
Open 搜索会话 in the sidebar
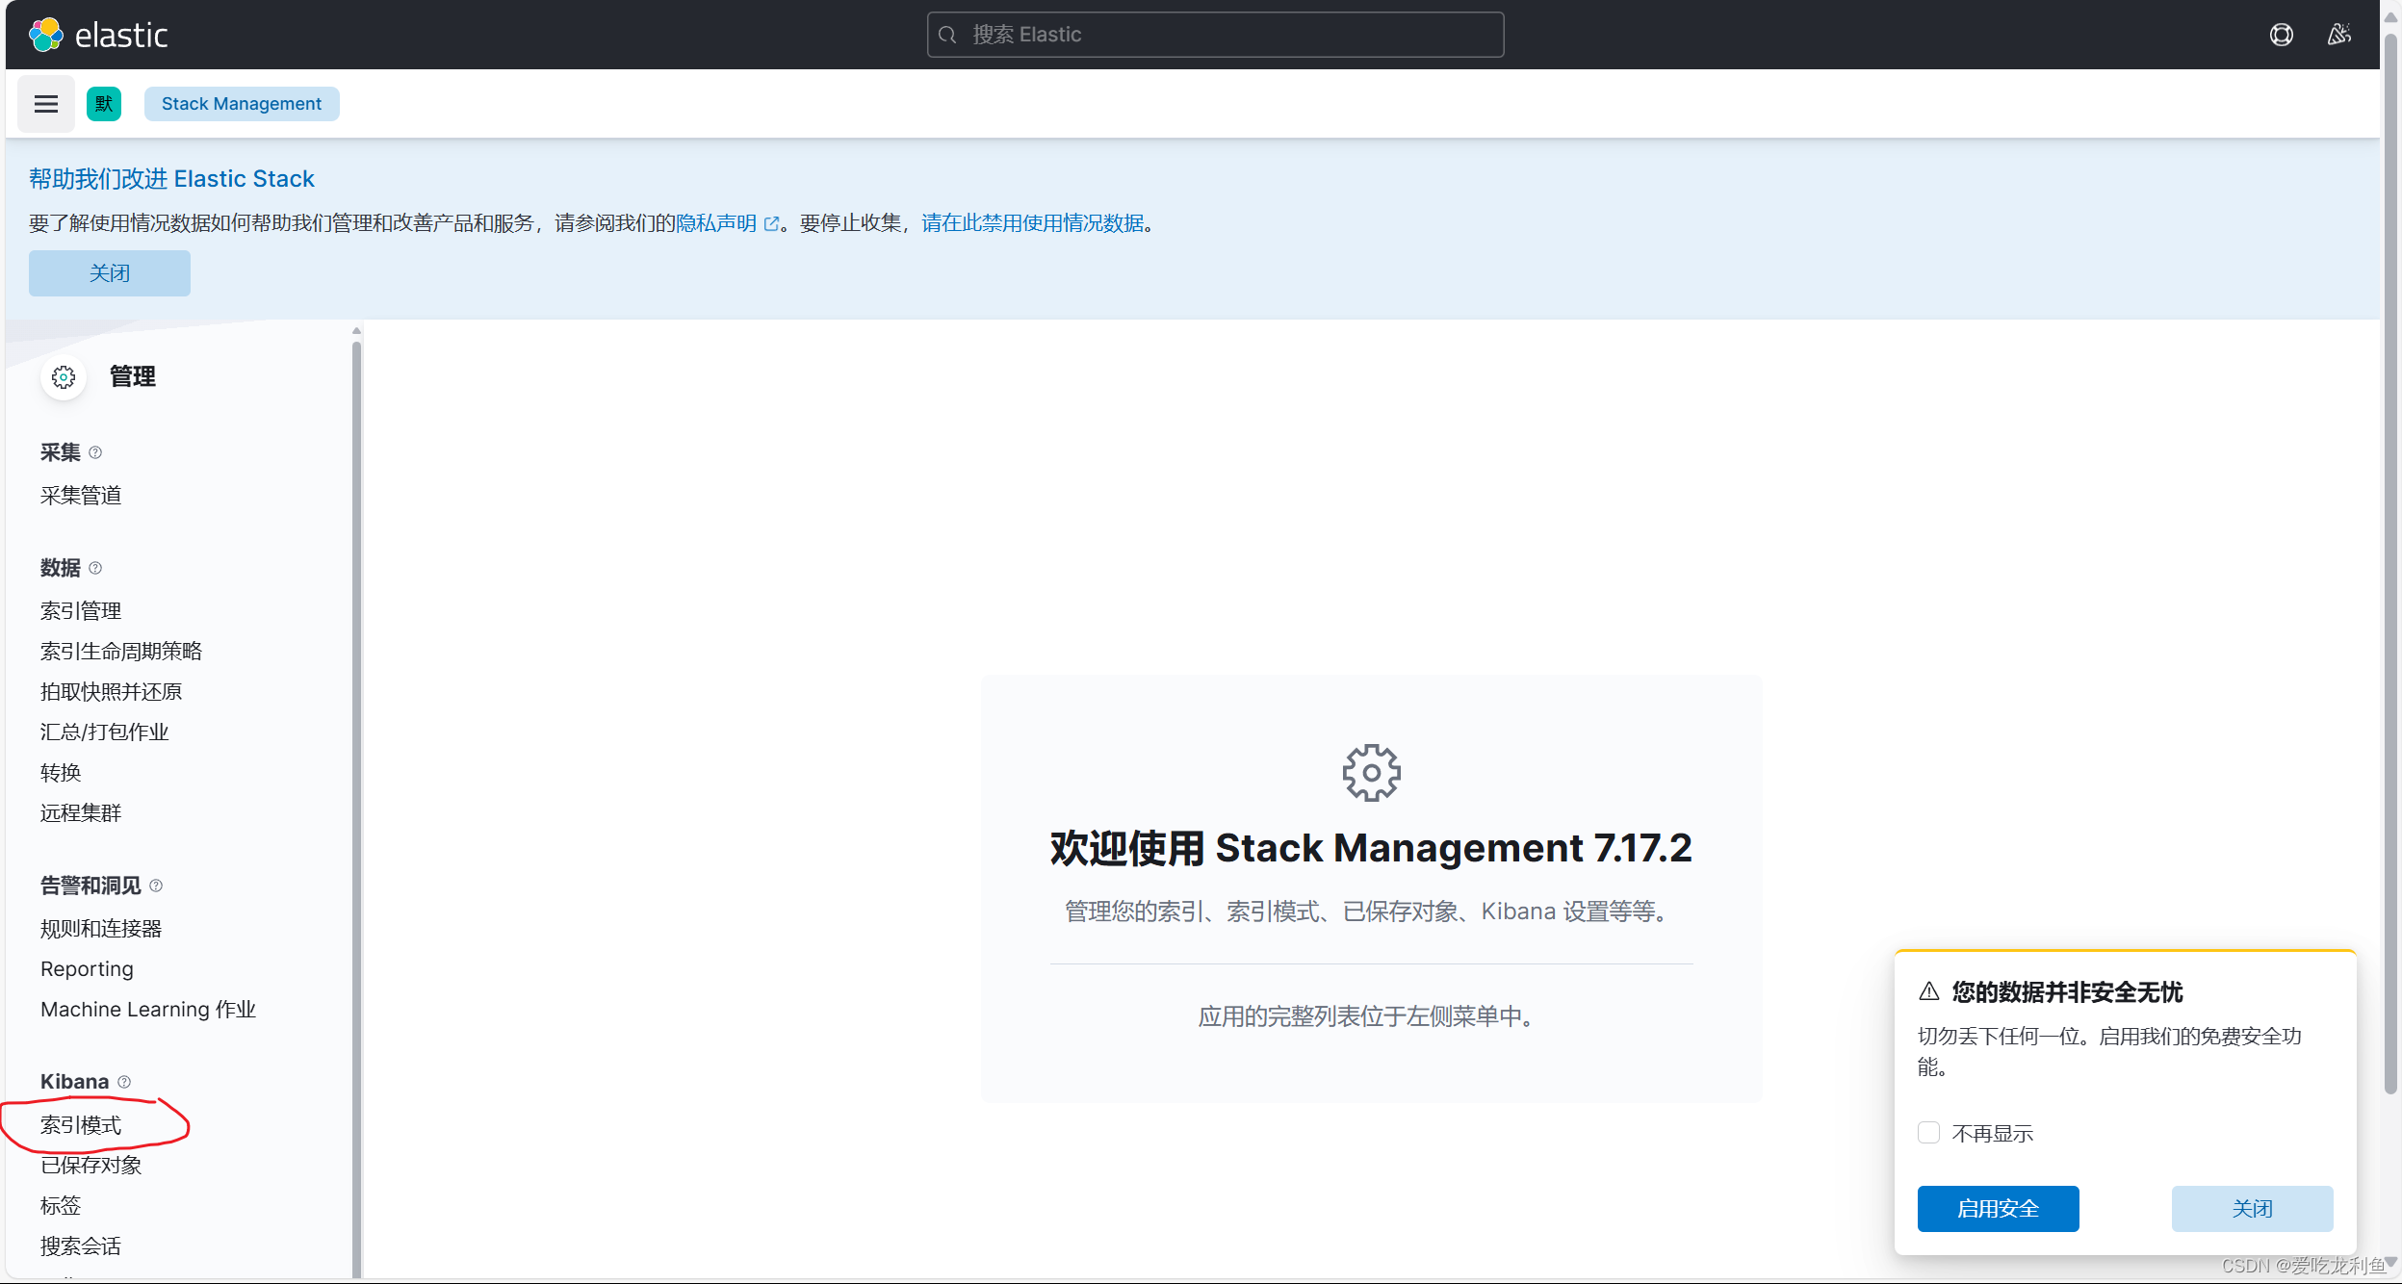pyautogui.click(x=81, y=1246)
